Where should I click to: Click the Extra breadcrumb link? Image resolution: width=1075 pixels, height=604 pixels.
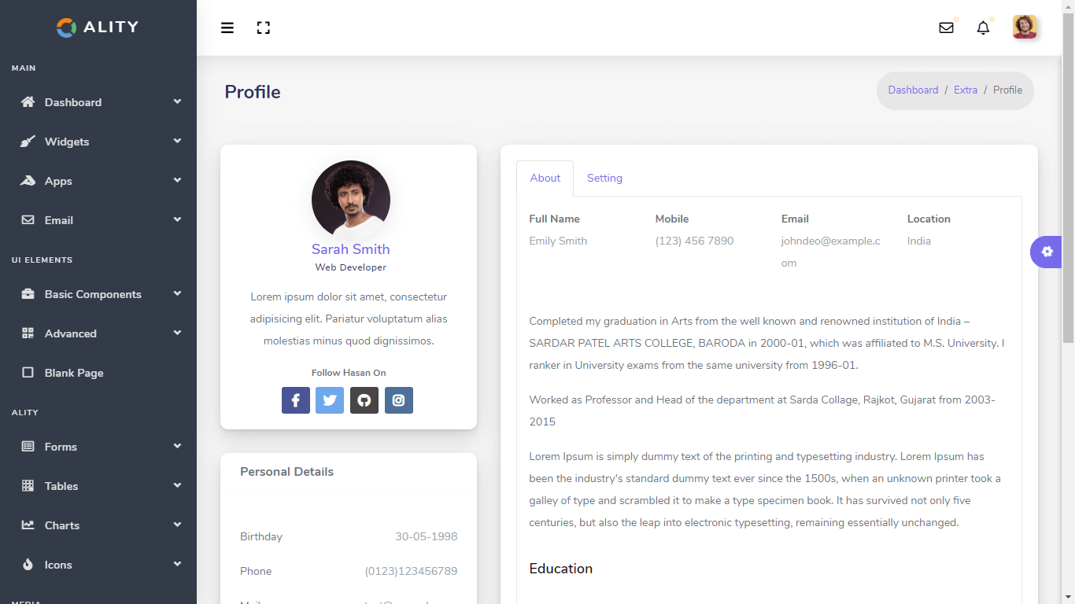click(966, 90)
